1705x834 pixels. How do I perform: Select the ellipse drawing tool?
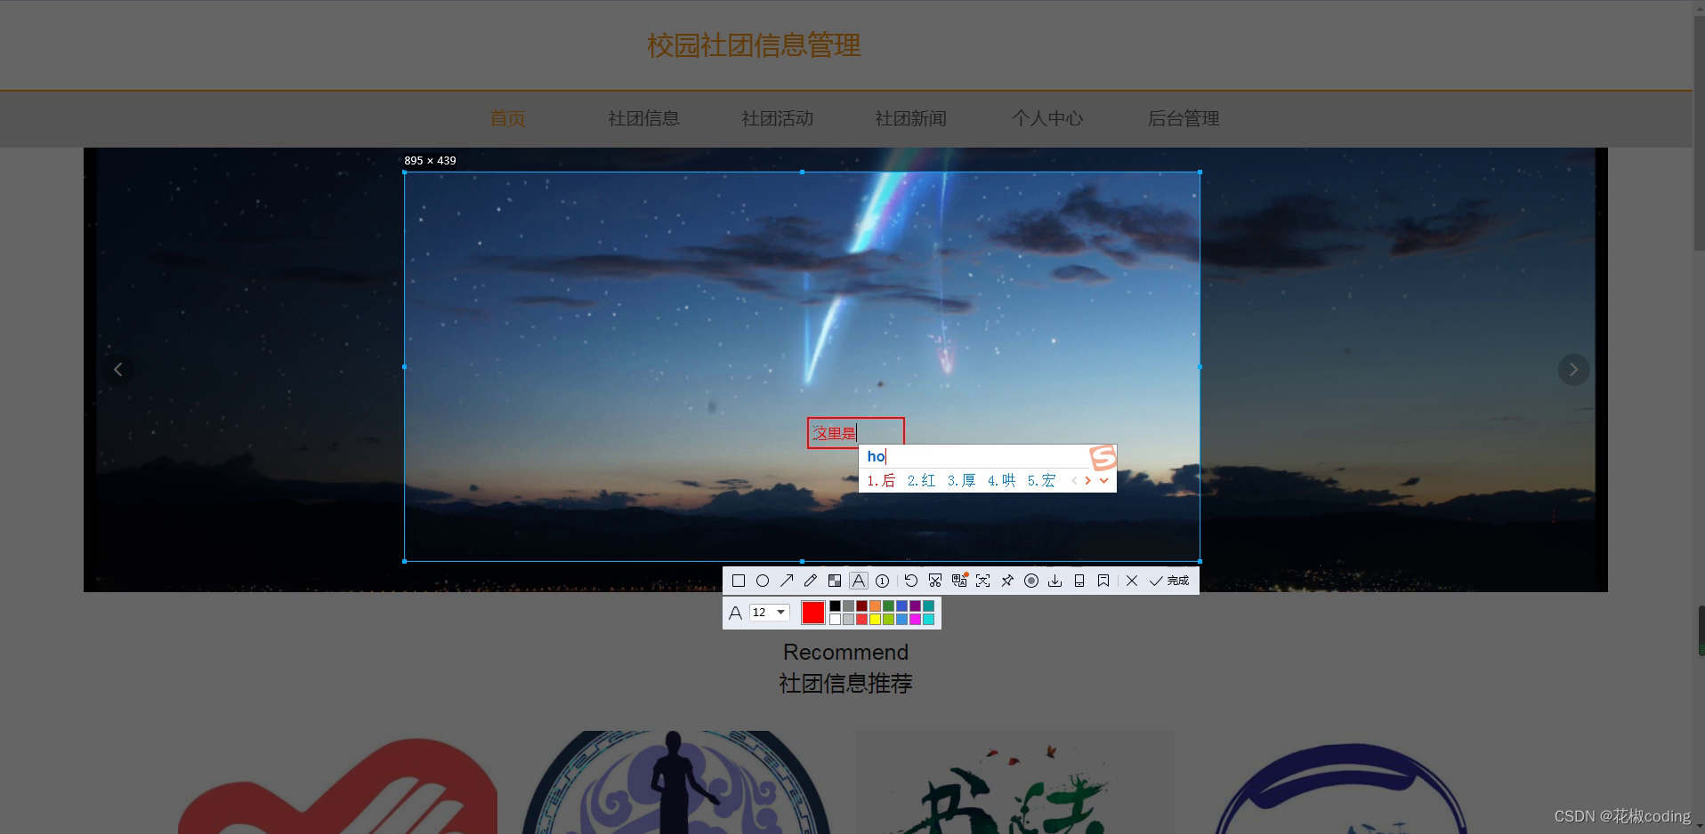click(x=763, y=581)
